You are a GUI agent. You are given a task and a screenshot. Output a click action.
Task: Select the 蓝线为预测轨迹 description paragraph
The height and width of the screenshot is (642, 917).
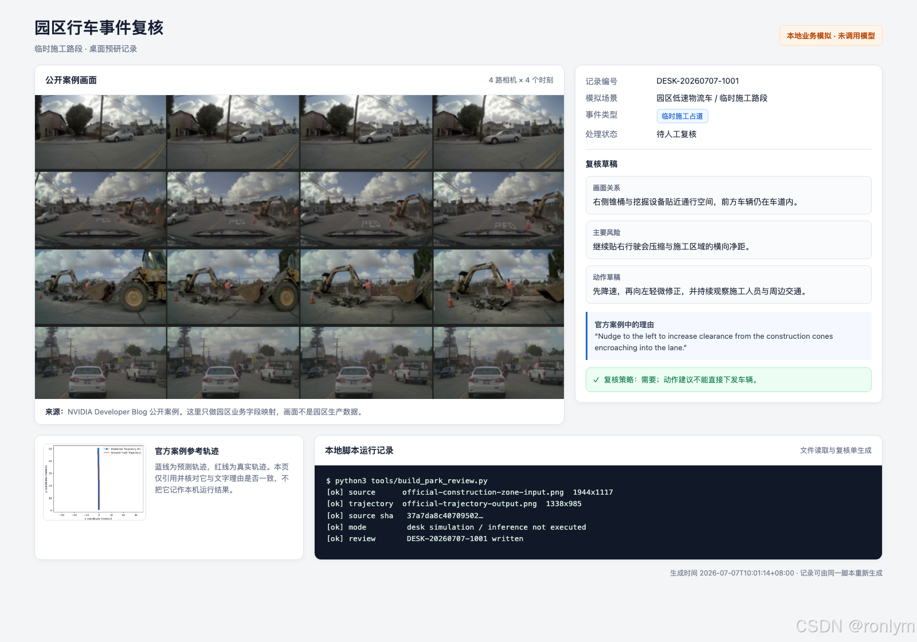pyautogui.click(x=222, y=478)
